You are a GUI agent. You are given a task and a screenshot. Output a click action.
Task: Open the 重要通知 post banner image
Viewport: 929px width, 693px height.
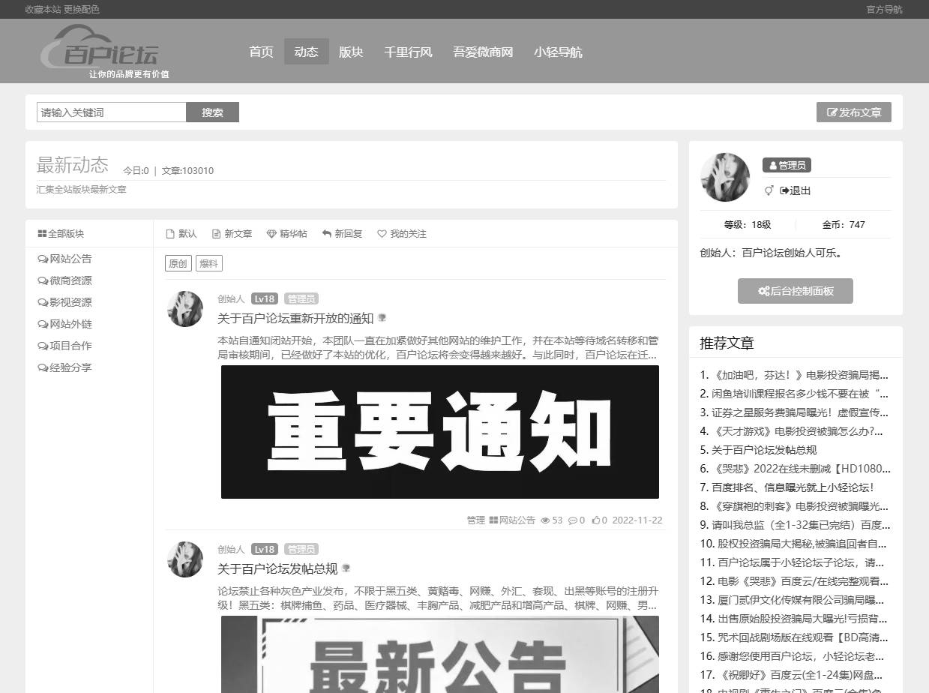coord(439,432)
